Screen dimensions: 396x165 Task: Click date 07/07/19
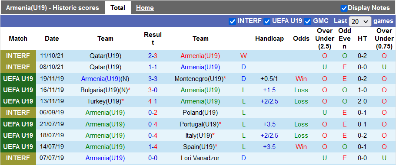click(x=52, y=158)
